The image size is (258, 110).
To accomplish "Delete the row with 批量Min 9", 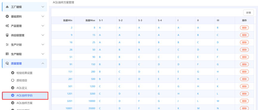I will (x=244, y=35).
